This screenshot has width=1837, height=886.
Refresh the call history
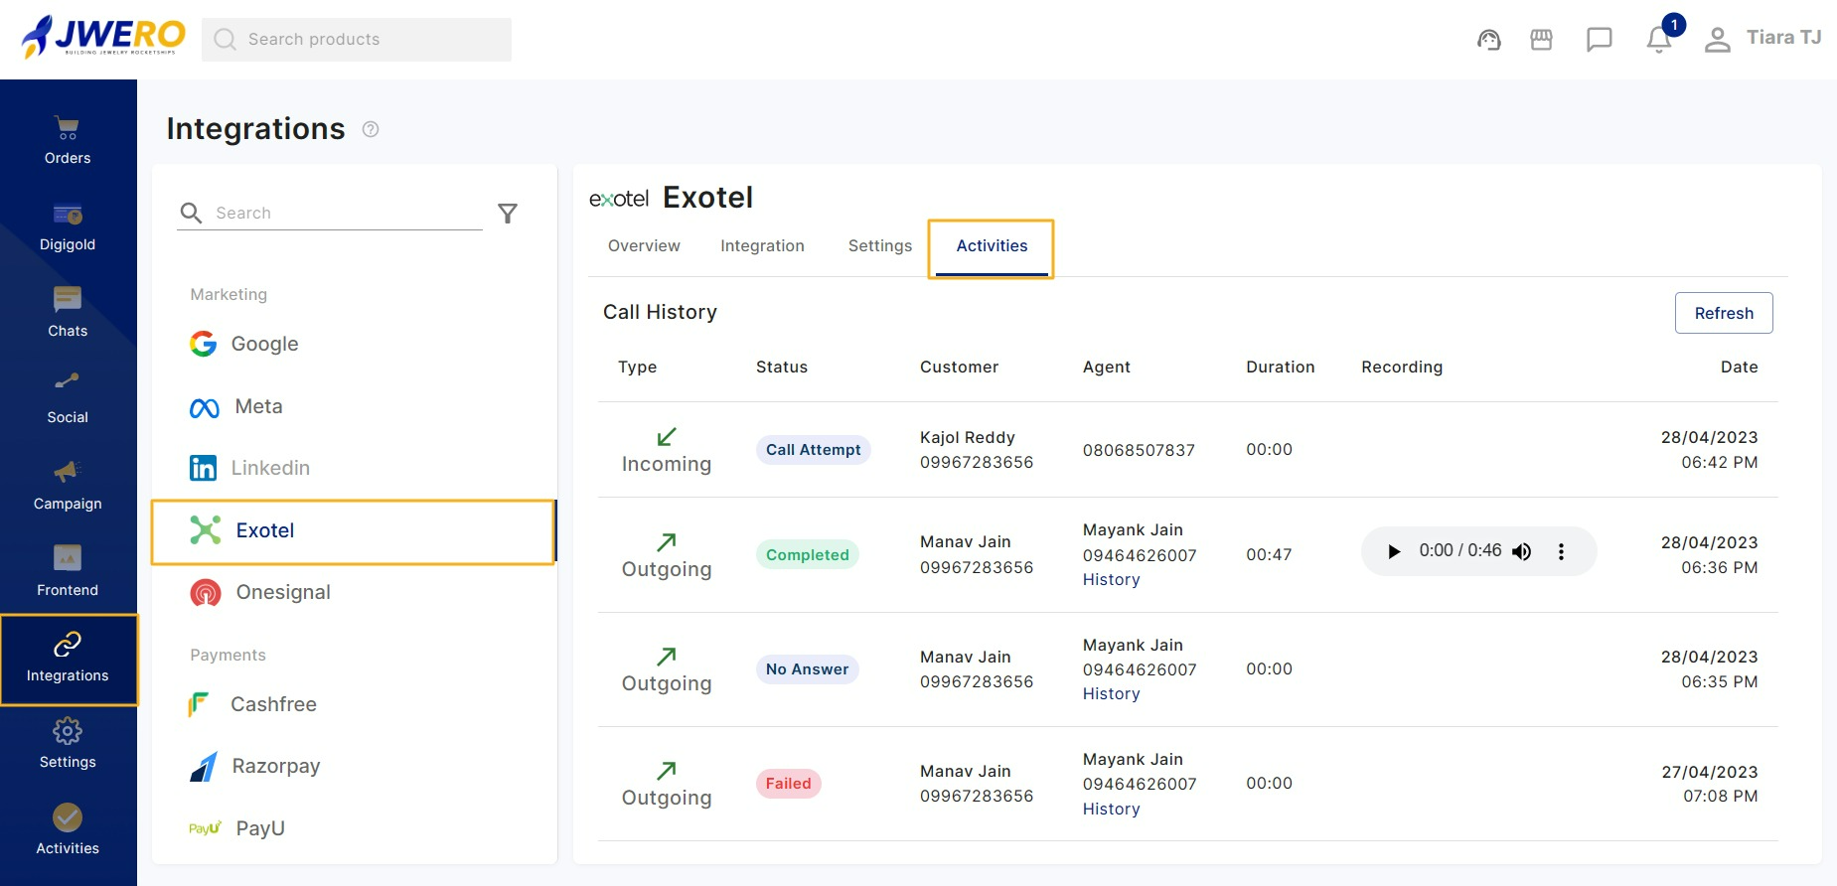pyautogui.click(x=1724, y=313)
